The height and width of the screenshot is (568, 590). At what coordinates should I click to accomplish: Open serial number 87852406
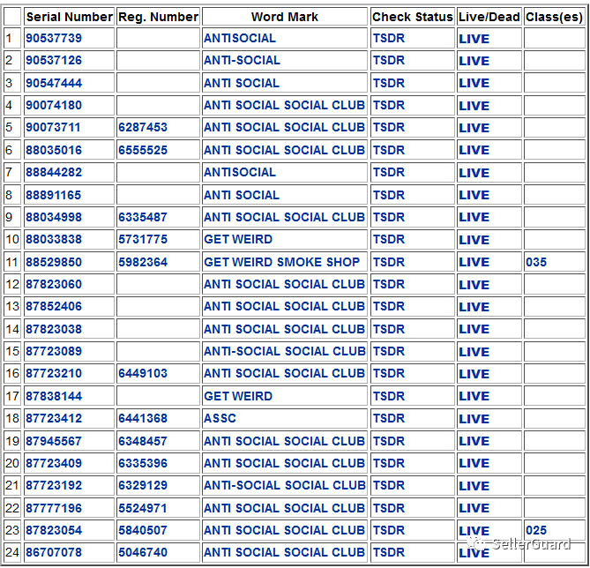tap(54, 306)
